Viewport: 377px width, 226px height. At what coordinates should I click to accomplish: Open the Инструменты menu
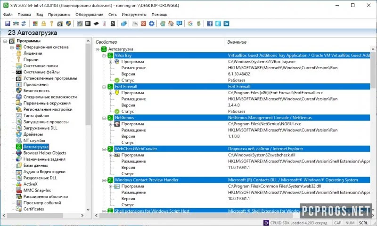click(x=134, y=15)
